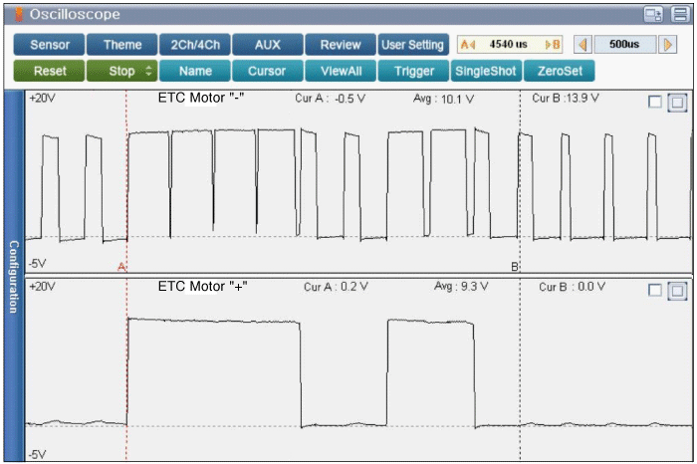
Task: Expand the Stop button dropdown arrows
Action: click(x=149, y=71)
